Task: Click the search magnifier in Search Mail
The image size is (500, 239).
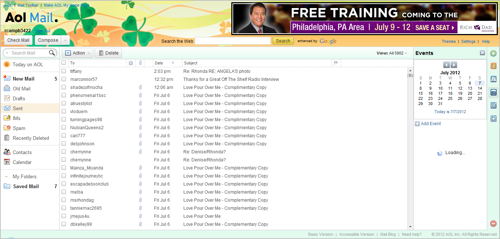Action: click(52, 53)
